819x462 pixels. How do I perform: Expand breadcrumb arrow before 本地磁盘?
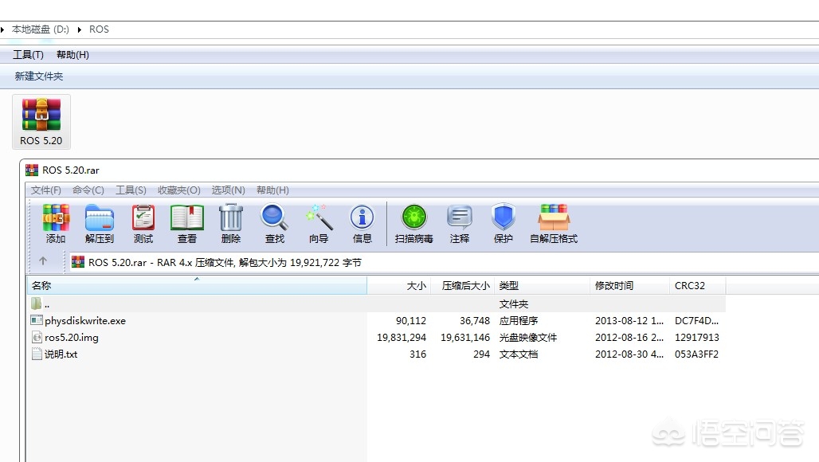click(x=2, y=29)
